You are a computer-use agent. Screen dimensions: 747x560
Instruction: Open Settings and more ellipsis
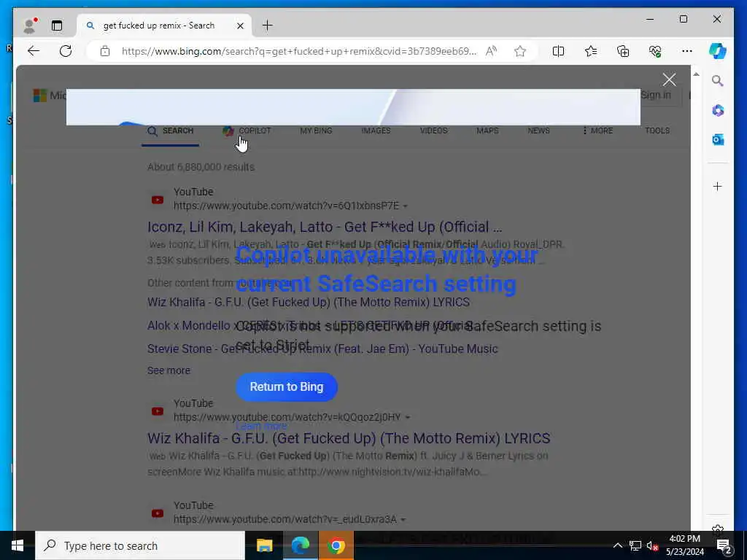point(687,51)
